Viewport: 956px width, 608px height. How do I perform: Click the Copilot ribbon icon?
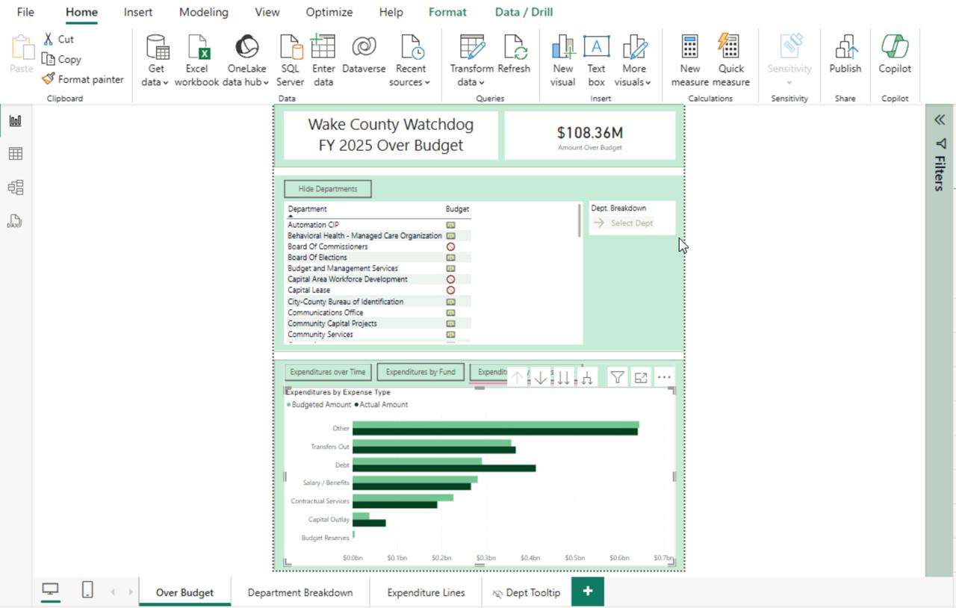(894, 55)
